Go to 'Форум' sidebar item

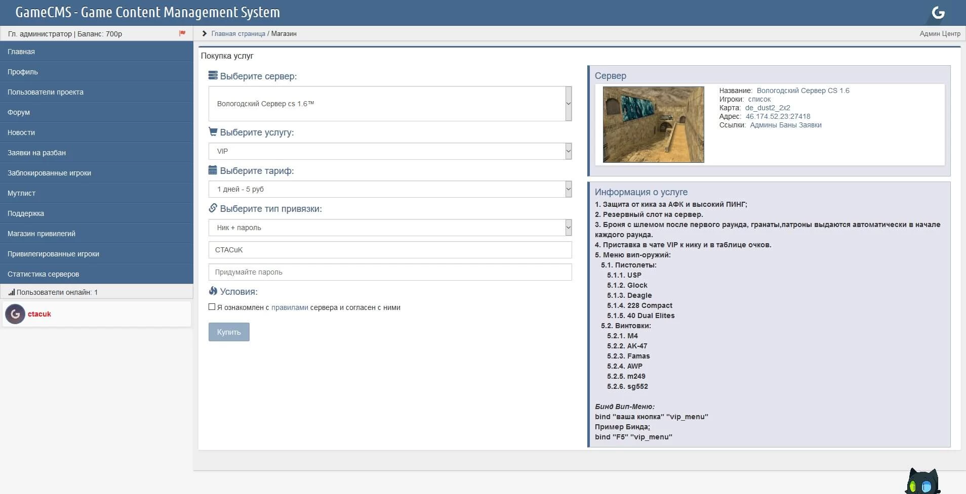pyautogui.click(x=19, y=112)
